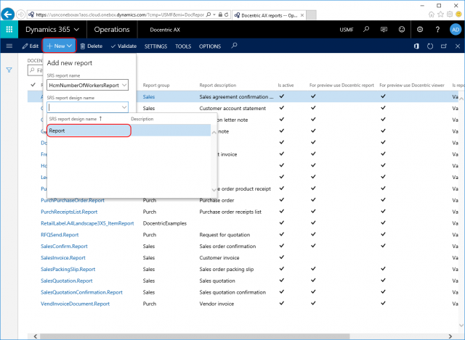Toggle Docentric report preview for Sales quotation row
This screenshot has height=340, width=465.
313,281
